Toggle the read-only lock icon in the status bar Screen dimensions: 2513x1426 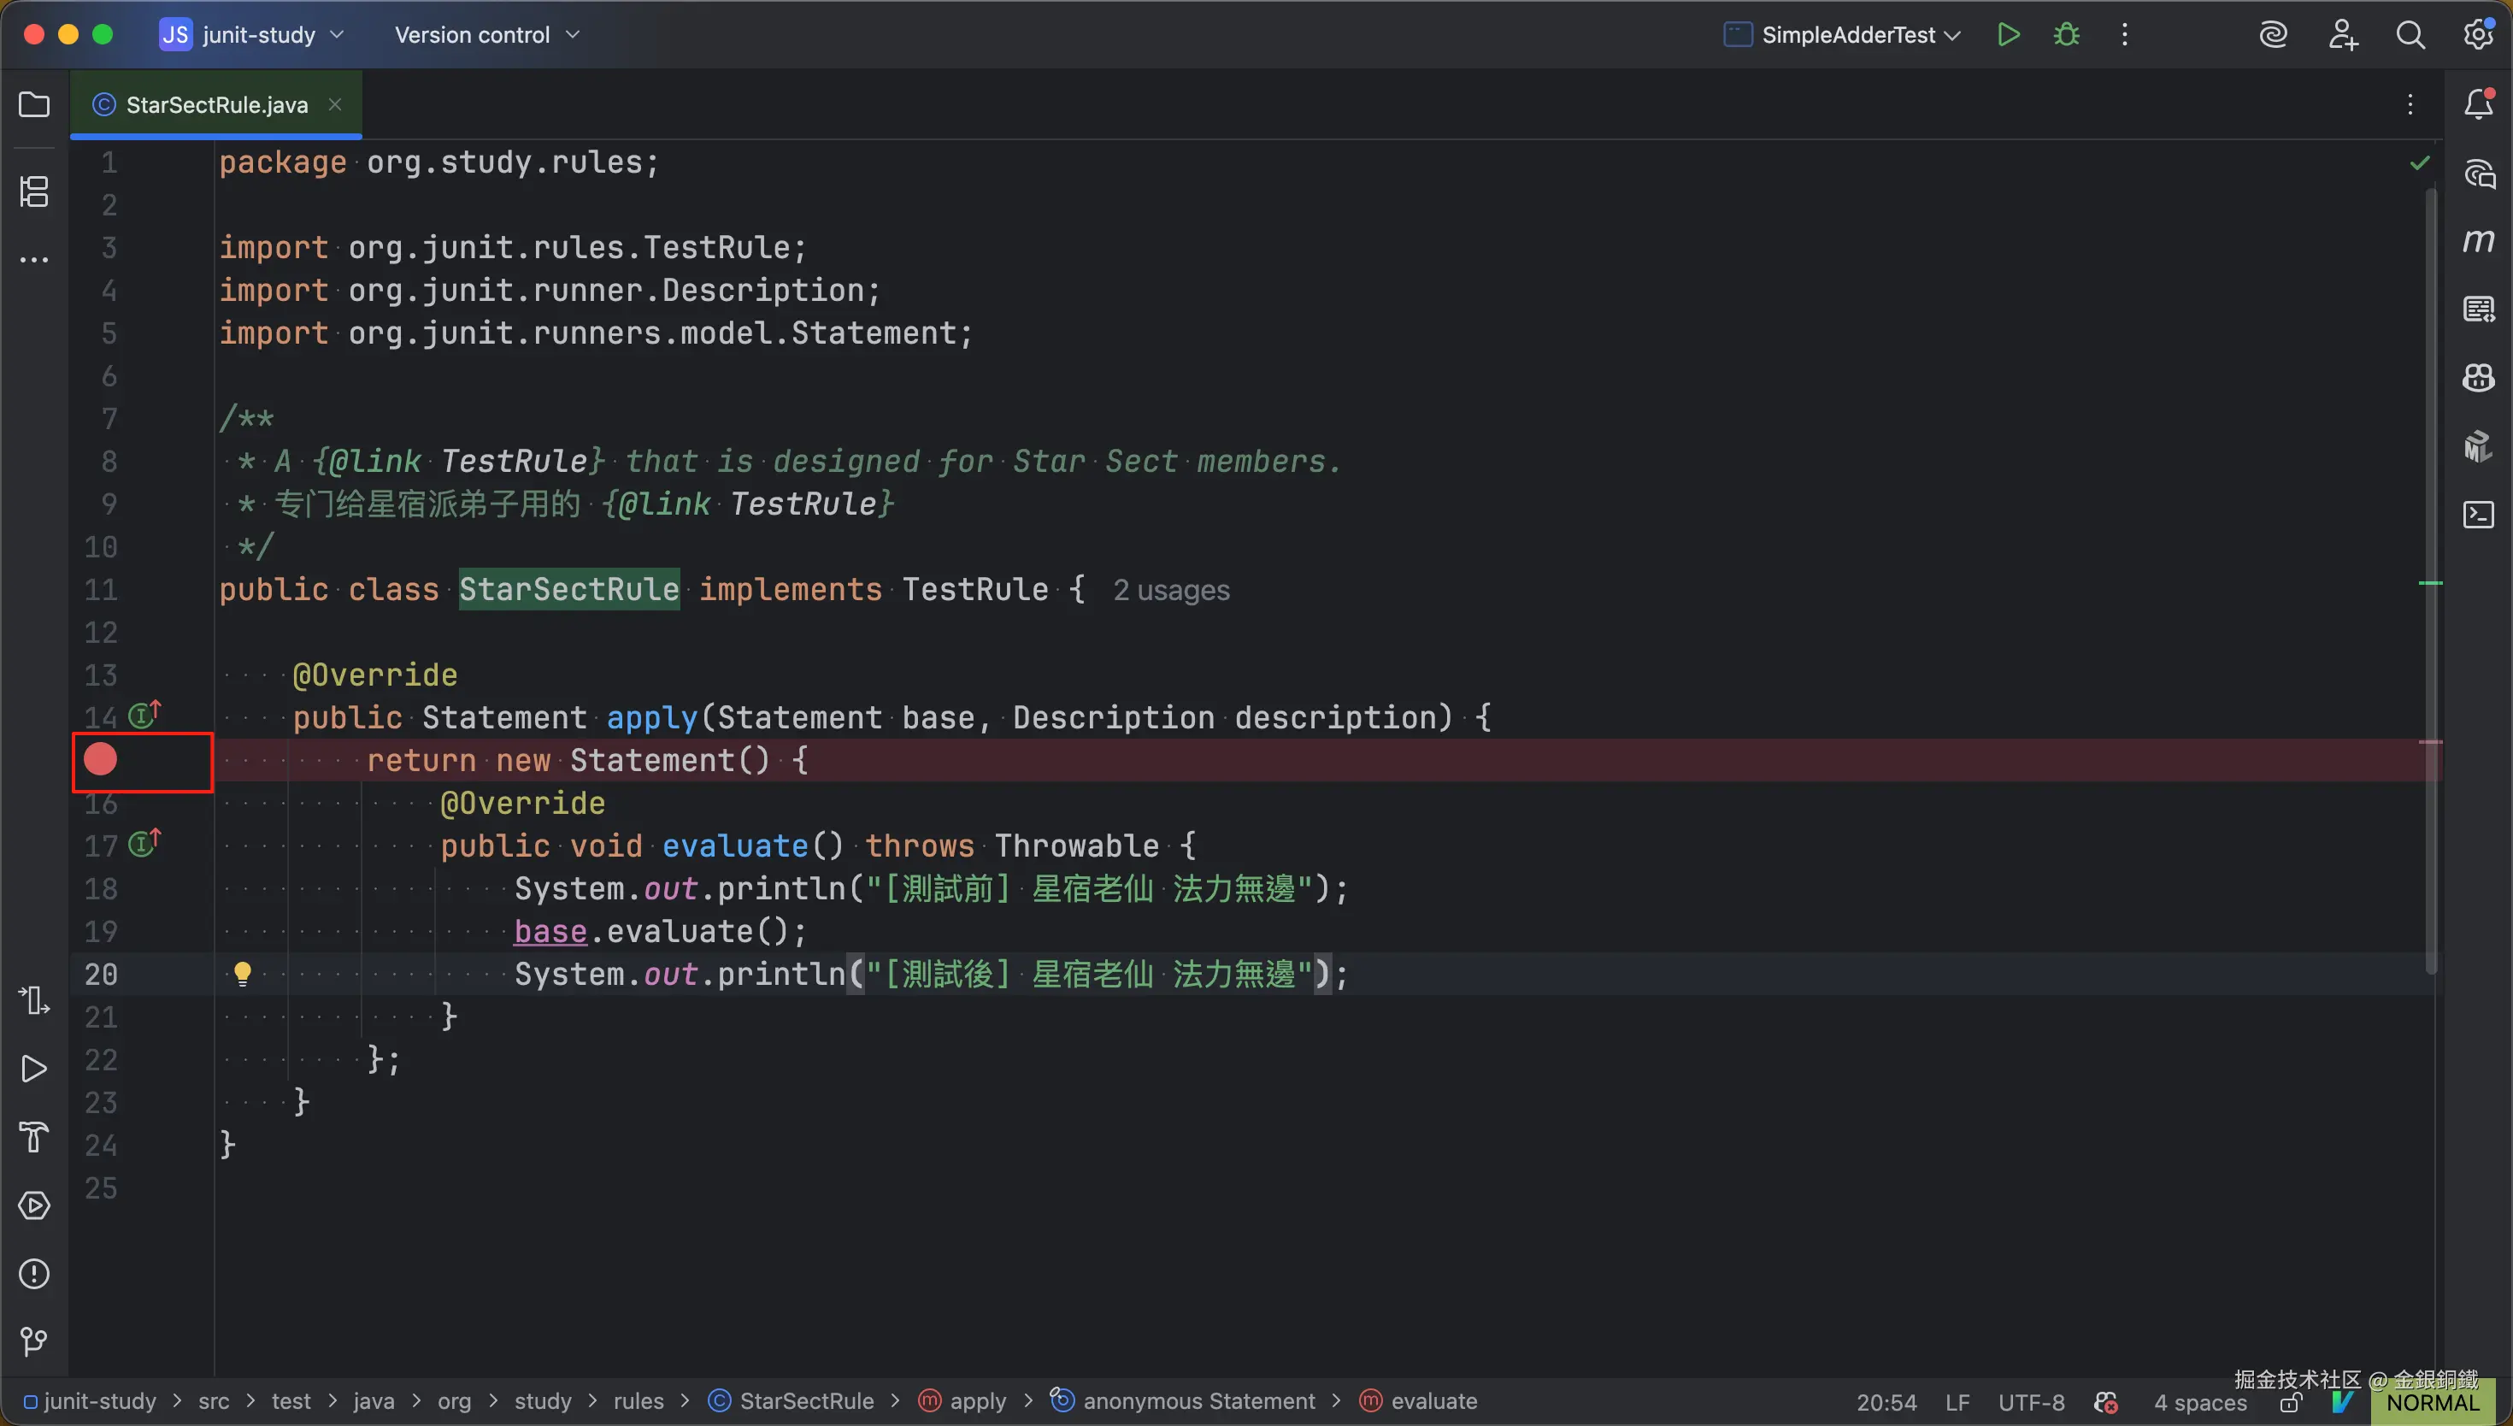tap(2291, 1403)
